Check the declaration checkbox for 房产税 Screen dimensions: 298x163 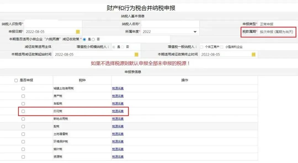point(23,96)
